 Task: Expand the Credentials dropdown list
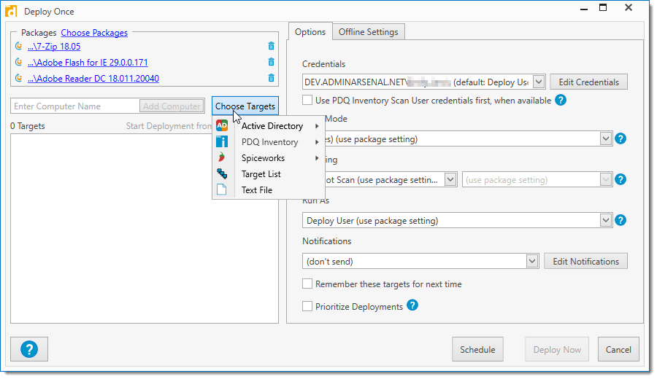(x=538, y=82)
